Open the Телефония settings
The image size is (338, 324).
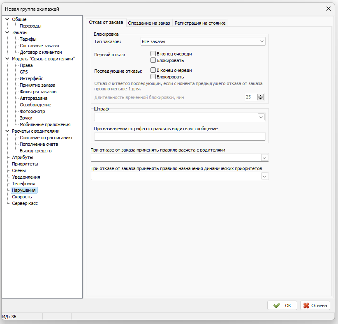(23, 184)
